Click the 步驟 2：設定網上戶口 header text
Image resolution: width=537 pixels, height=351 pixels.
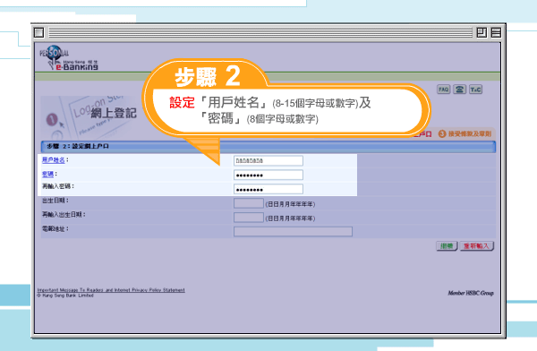pos(78,146)
